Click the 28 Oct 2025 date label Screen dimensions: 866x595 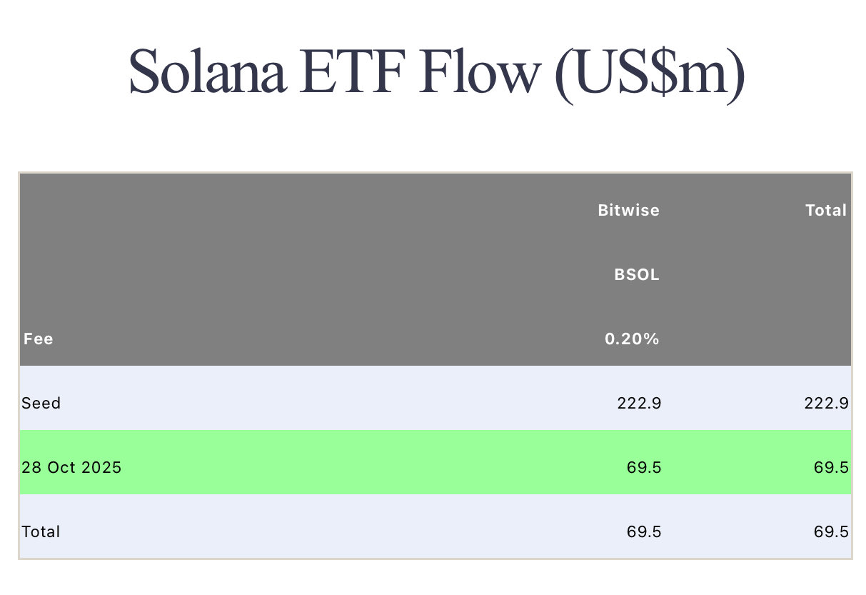pyautogui.click(x=71, y=469)
